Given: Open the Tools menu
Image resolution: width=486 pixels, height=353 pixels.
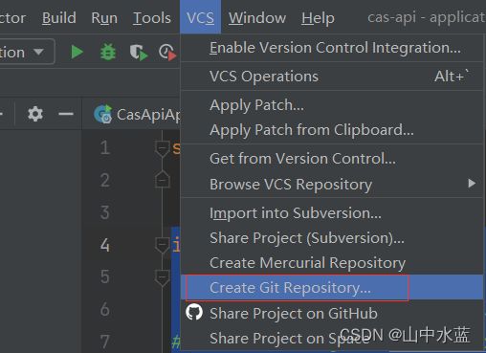Looking at the screenshot, I should 152,18.
